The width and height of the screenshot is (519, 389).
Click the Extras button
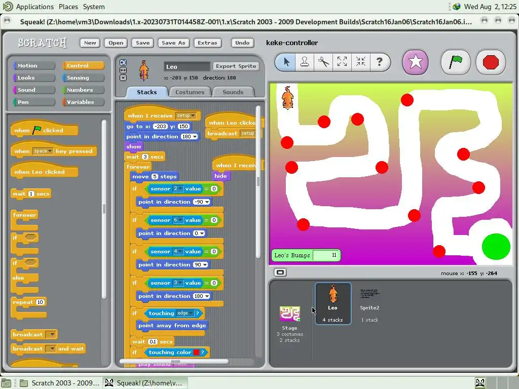pos(207,43)
